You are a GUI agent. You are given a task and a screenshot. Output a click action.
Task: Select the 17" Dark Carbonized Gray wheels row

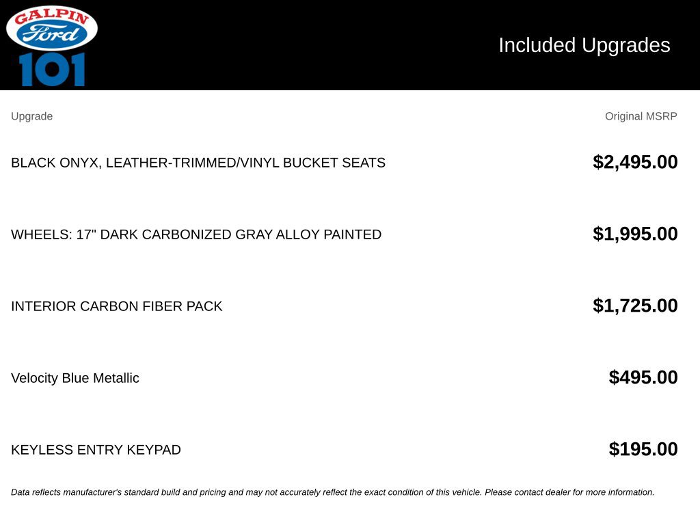pos(344,234)
